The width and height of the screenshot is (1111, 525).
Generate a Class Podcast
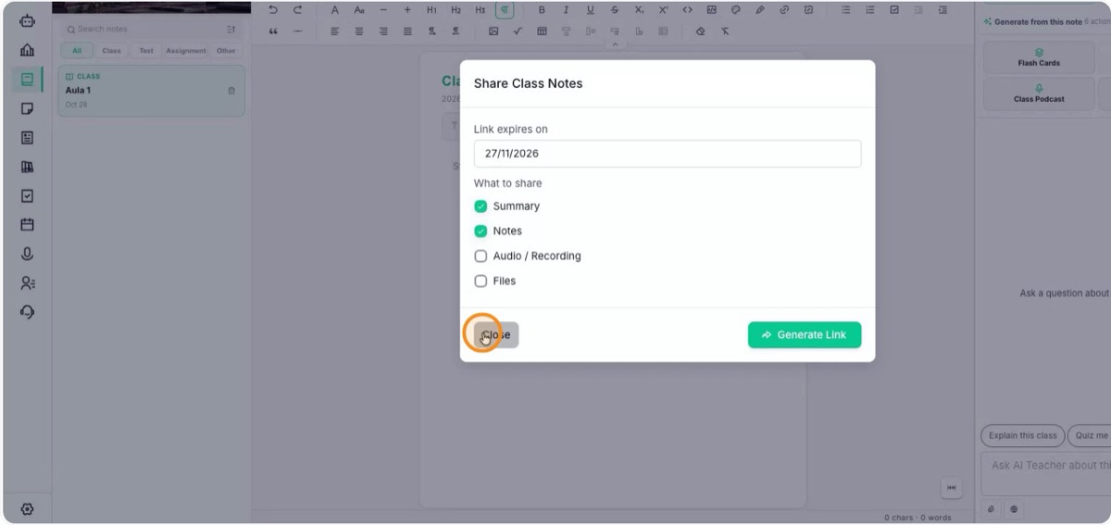click(x=1039, y=94)
